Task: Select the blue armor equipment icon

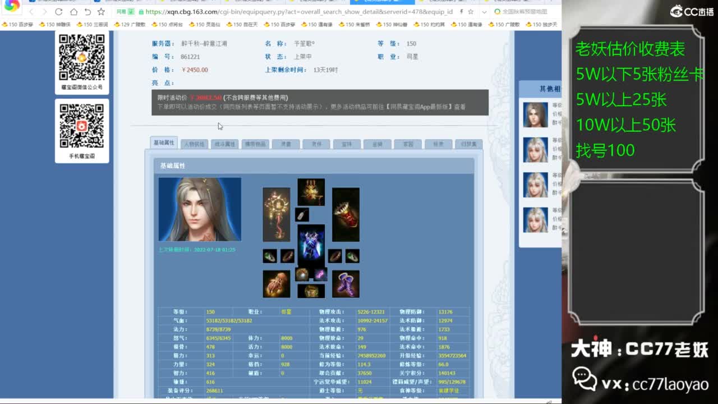Action: [311, 245]
